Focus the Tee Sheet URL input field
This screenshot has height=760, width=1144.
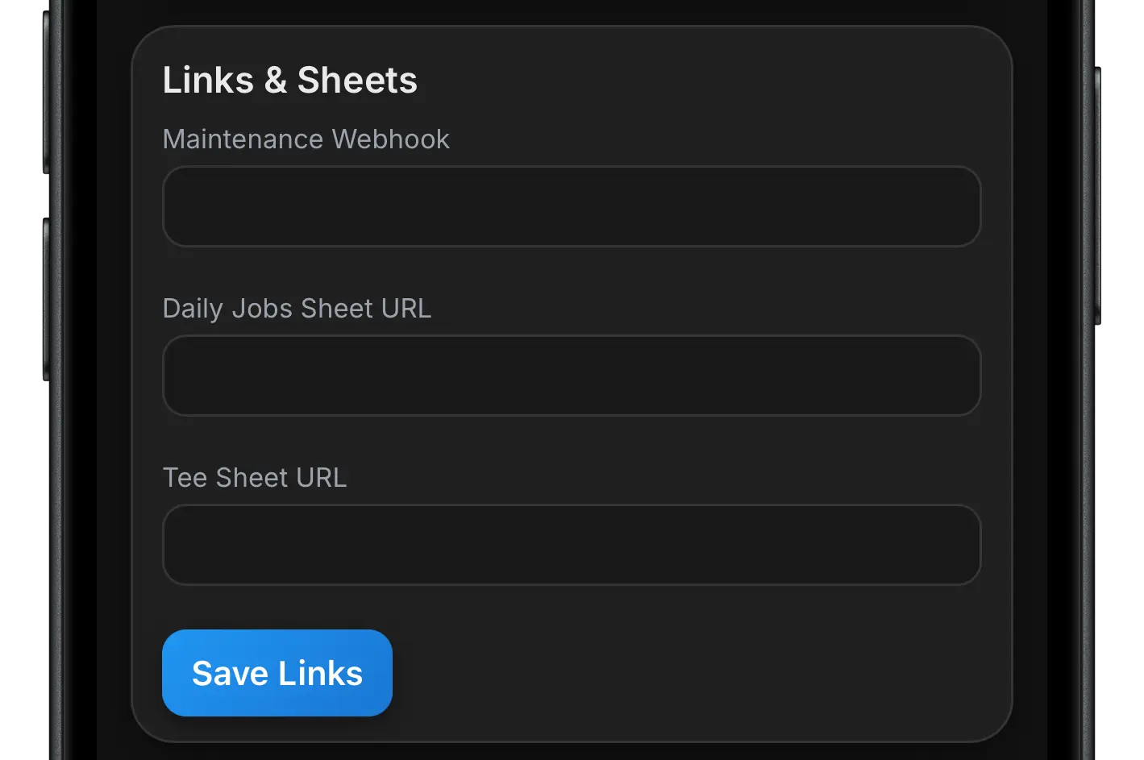[x=571, y=545]
